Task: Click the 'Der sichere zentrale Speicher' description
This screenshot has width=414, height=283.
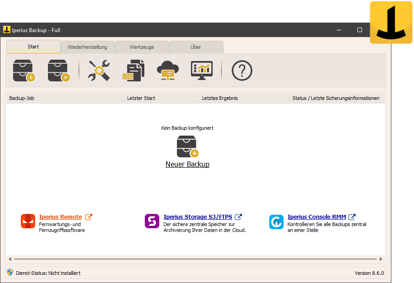Action: point(205,227)
